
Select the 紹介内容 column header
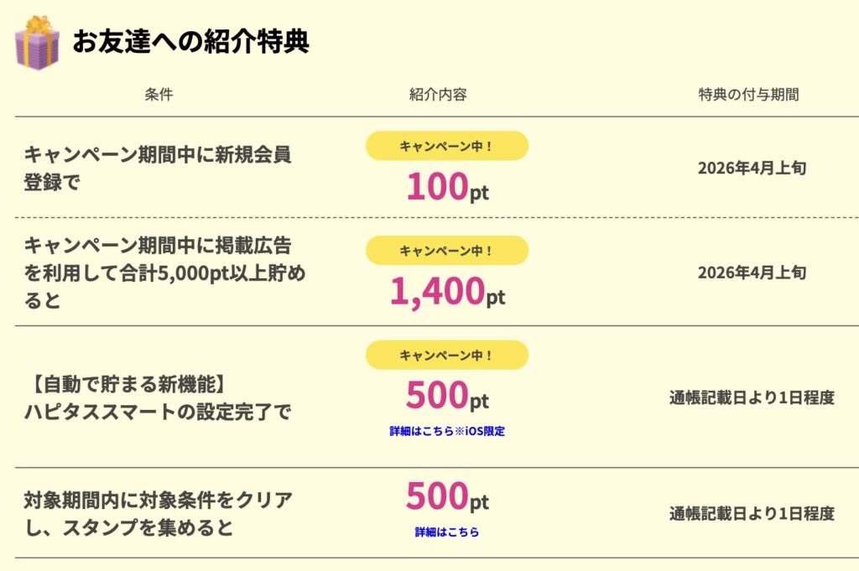point(438,94)
